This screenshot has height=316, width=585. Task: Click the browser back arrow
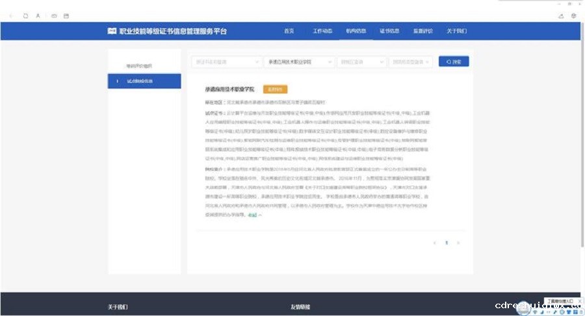click(x=11, y=16)
